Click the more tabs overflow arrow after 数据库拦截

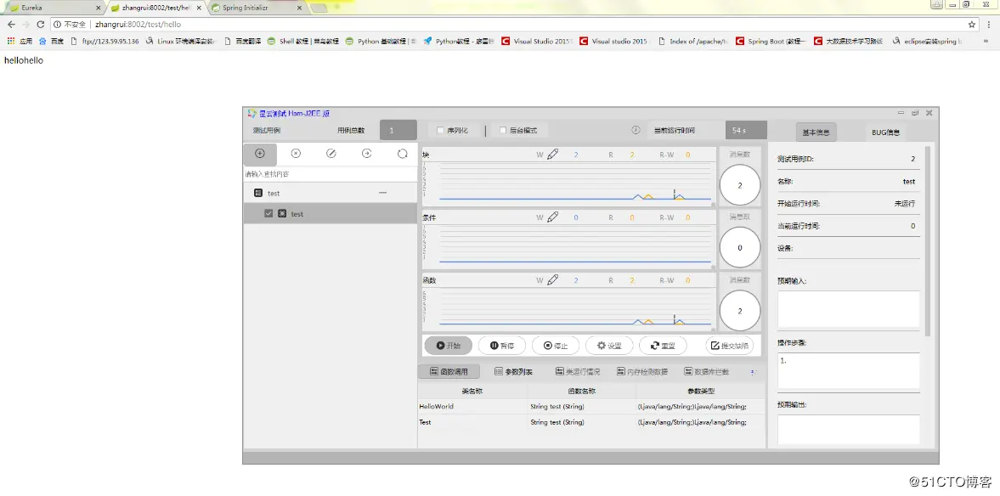(x=753, y=372)
